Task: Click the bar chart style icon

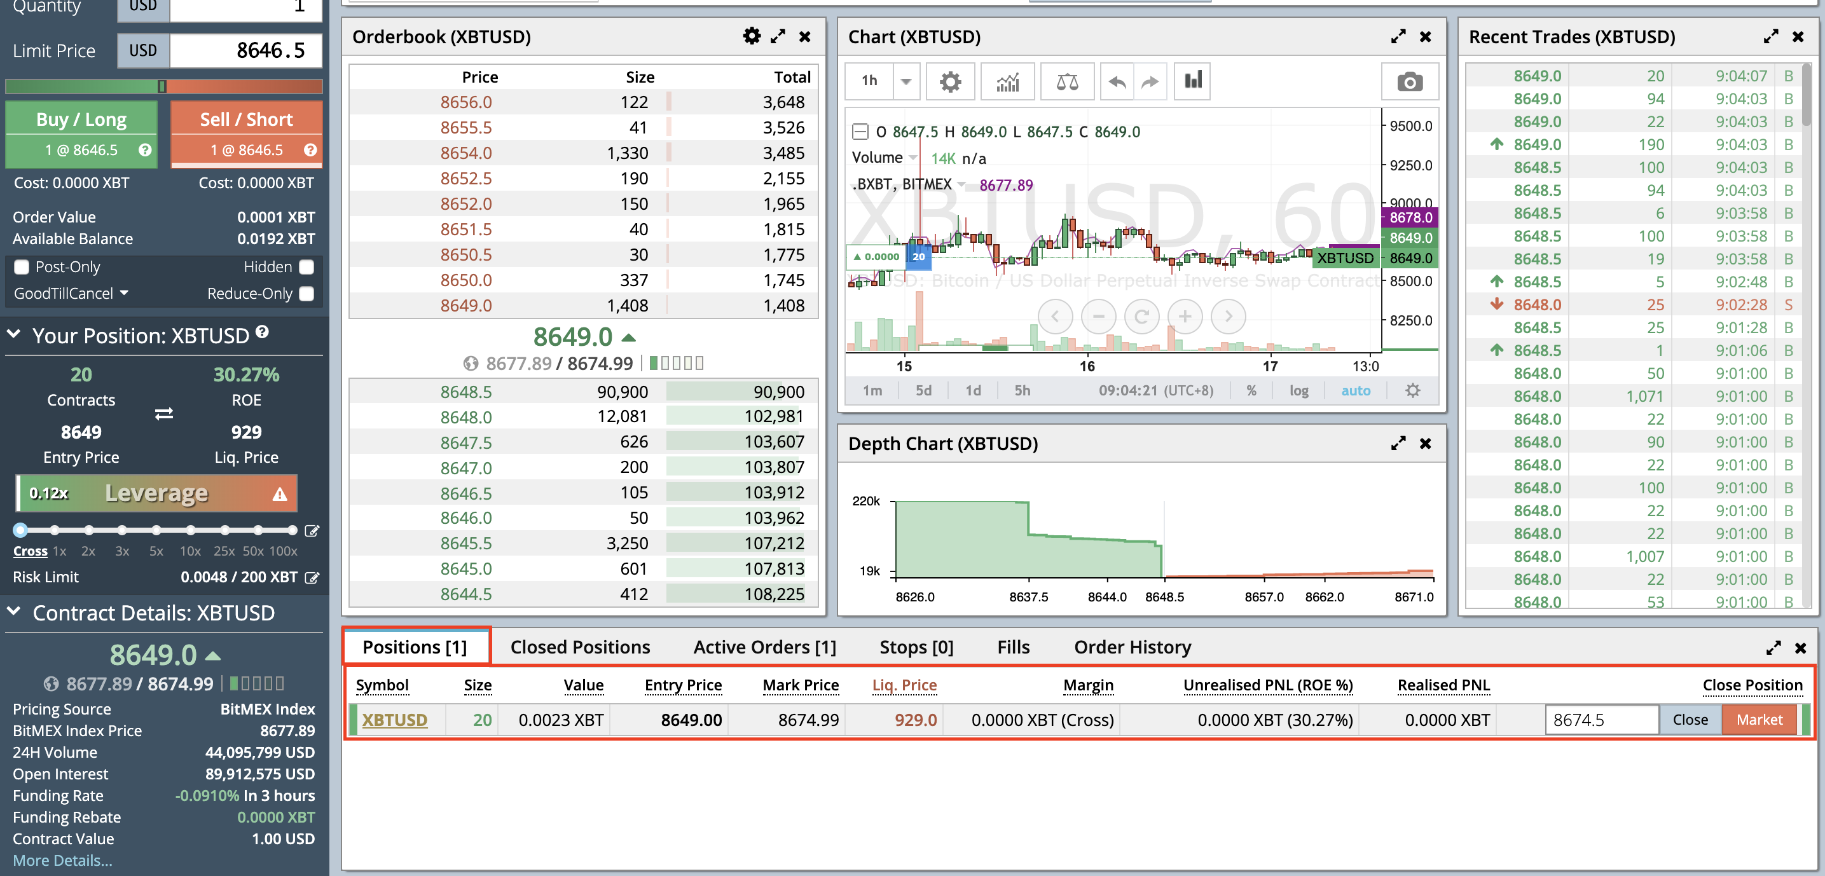Action: pyautogui.click(x=1193, y=80)
